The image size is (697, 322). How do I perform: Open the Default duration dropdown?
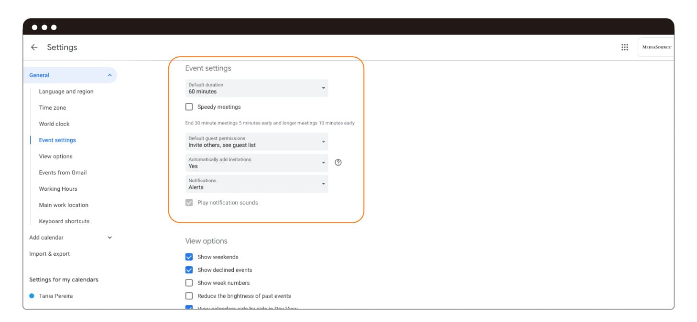click(257, 88)
